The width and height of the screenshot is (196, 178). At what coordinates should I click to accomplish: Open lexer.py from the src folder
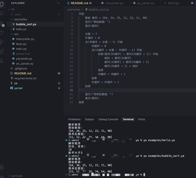pyautogui.click(x=21, y=44)
